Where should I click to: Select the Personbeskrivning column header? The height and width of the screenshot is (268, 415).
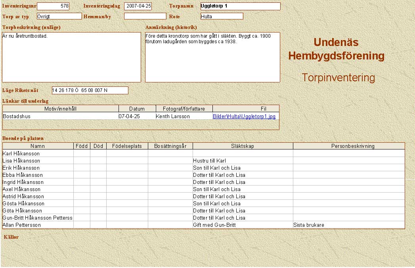click(349, 146)
